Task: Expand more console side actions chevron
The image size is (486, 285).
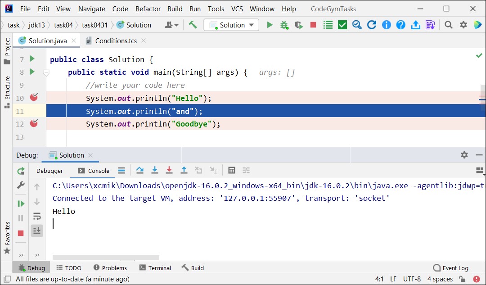Action: tap(37, 255)
